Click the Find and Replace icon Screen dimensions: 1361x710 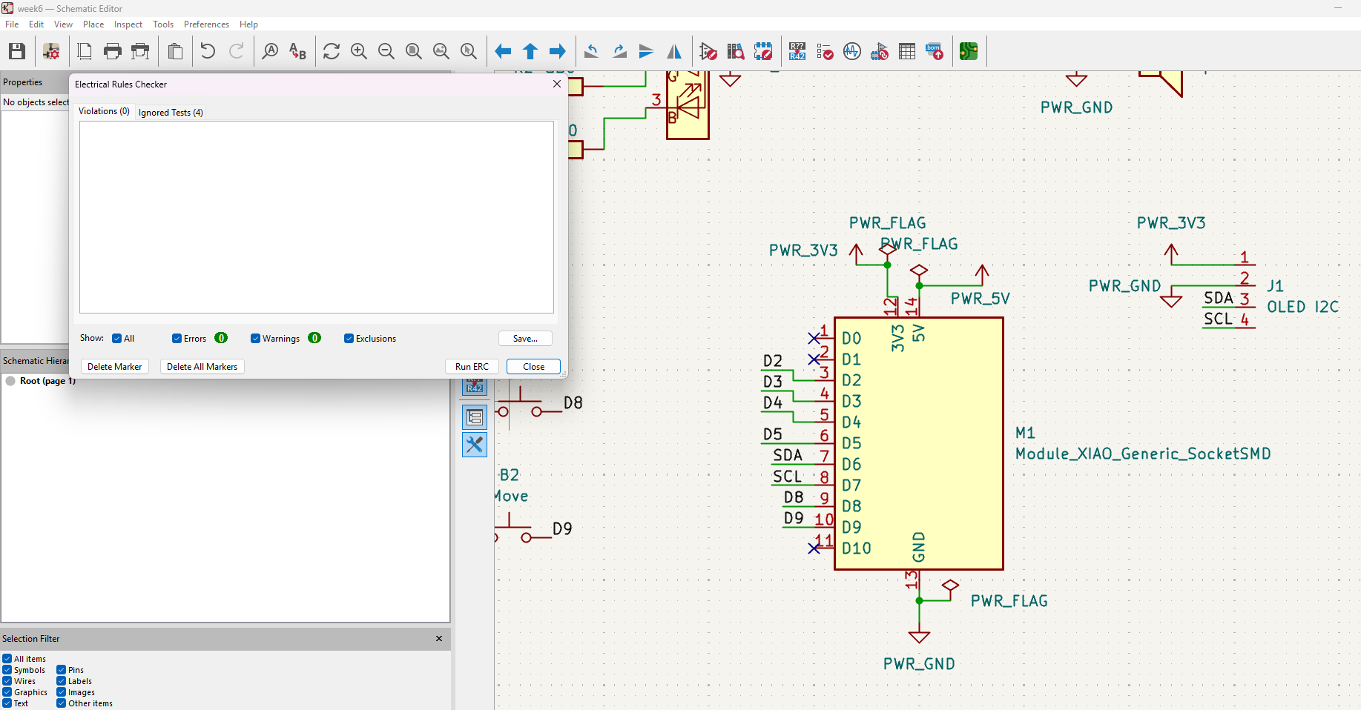[x=297, y=51]
